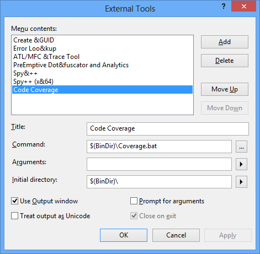Focus the Title text field
Screen dimensions: 260x254
pos(168,129)
